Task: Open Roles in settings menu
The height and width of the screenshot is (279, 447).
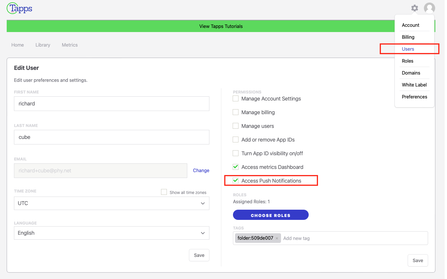Action: [407, 61]
